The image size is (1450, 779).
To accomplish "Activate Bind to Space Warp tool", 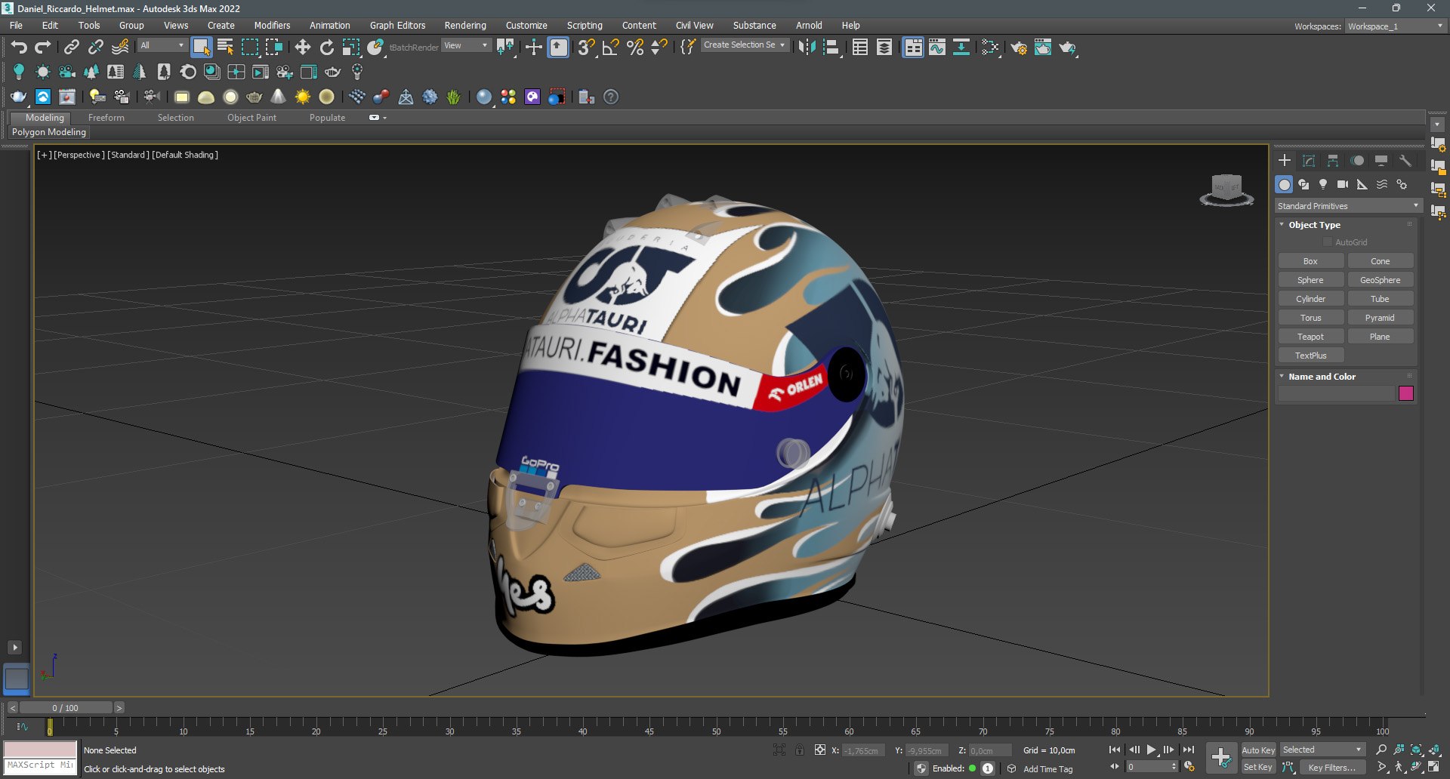I will pos(120,48).
